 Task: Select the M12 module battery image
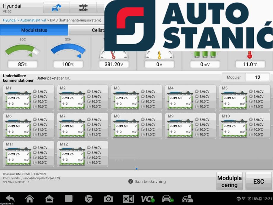click(x=72, y=156)
